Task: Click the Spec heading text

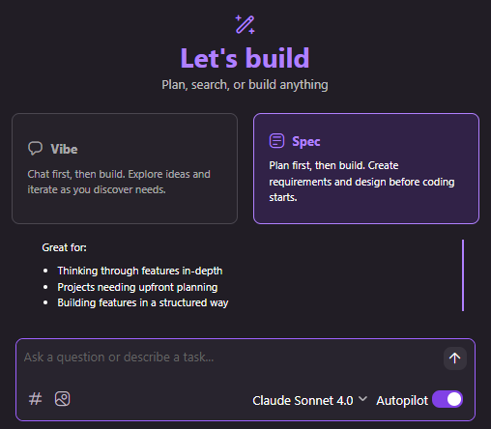Action: tap(306, 141)
